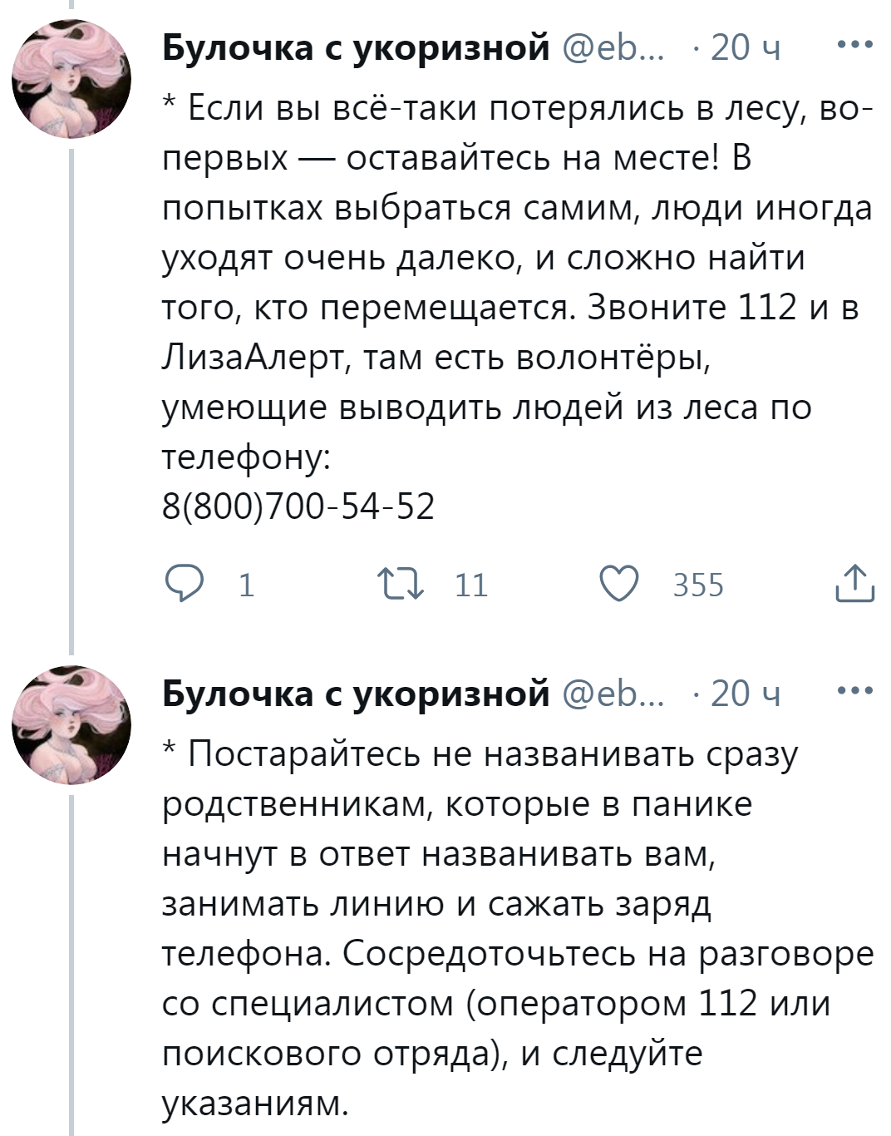
Task: Open the '20 ч' timestamp of 'Постарайтесь' tweet
Action: pyautogui.click(x=746, y=693)
